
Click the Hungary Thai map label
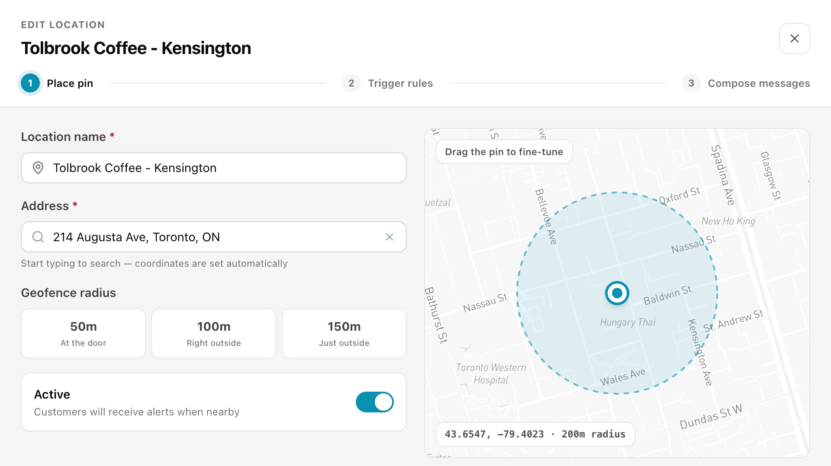tap(628, 322)
